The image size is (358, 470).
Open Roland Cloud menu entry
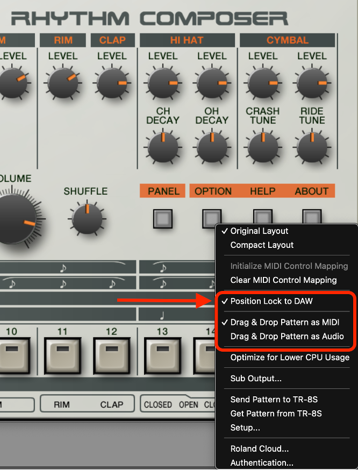[x=259, y=448]
